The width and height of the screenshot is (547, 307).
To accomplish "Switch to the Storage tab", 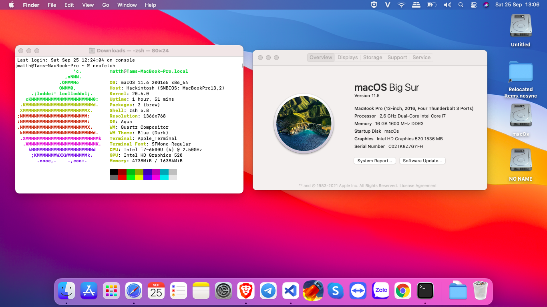I will [x=373, y=58].
